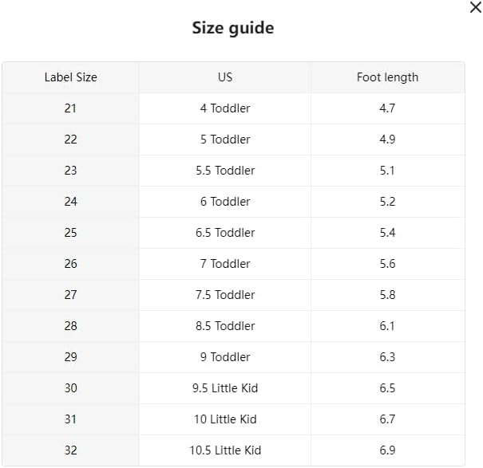Click the 10 Little Kid cell
The width and height of the screenshot is (483, 468).
[225, 419]
